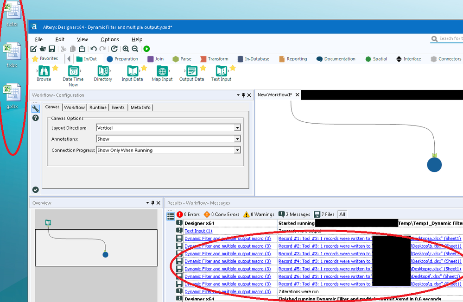463x302 pixels.
Task: Open the Record #1 a.xlsx output link
Action: tap(370, 239)
